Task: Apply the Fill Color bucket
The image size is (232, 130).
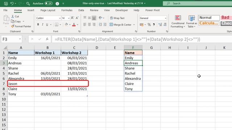Action: [x=66, y=25]
